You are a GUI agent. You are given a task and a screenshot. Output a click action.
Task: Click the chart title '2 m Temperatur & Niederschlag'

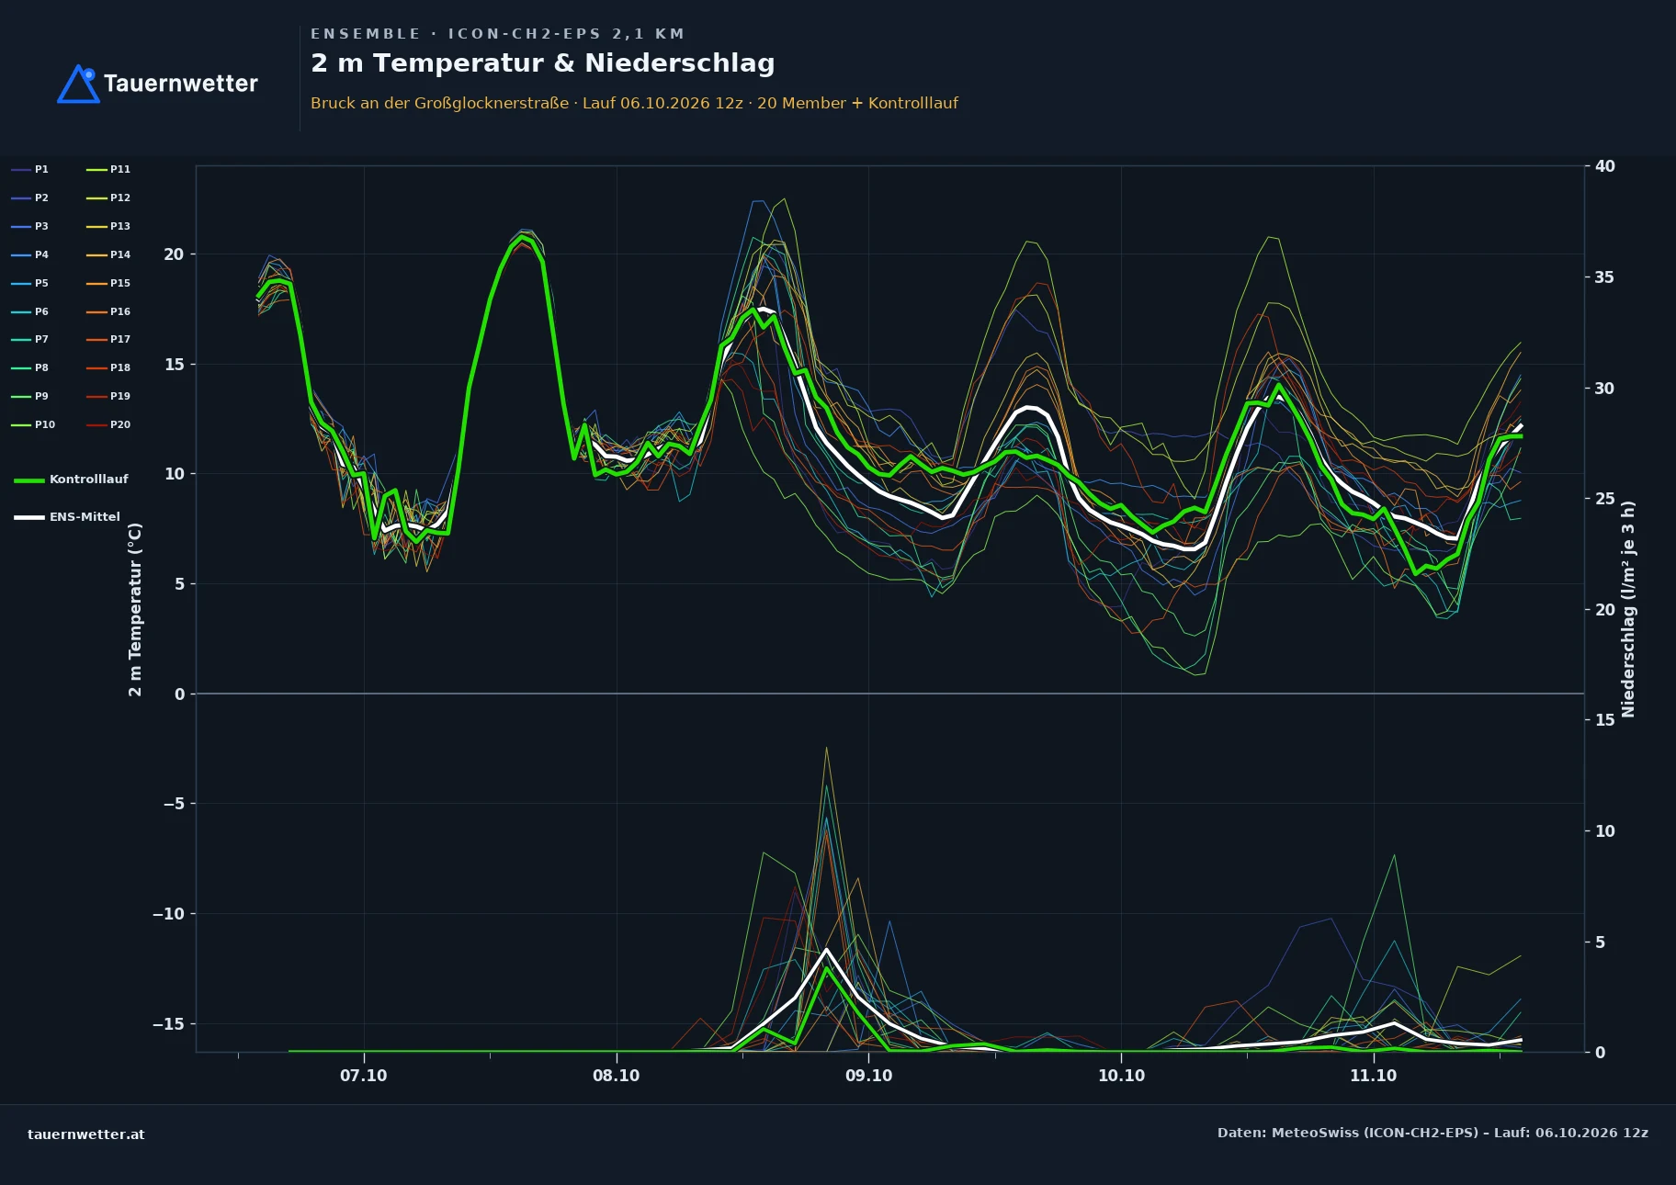543,63
